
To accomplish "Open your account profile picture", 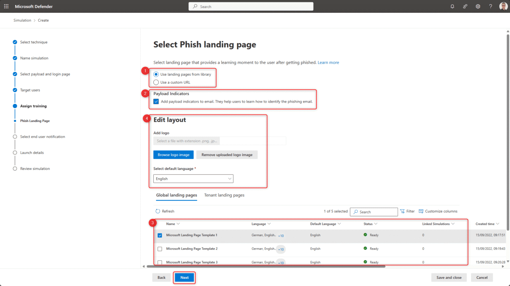I will click(503, 6).
